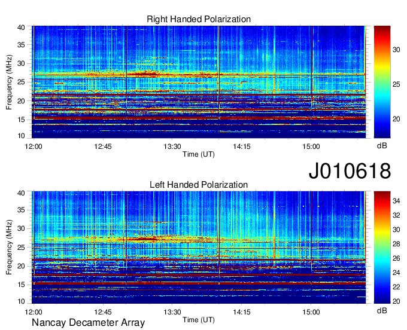Click the 12:45 tick of Left Handed plot
Screen dimensions: 407x330
point(103,312)
